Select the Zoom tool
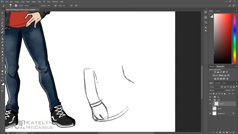Viewport: 238px width, 134px height. [2, 74]
